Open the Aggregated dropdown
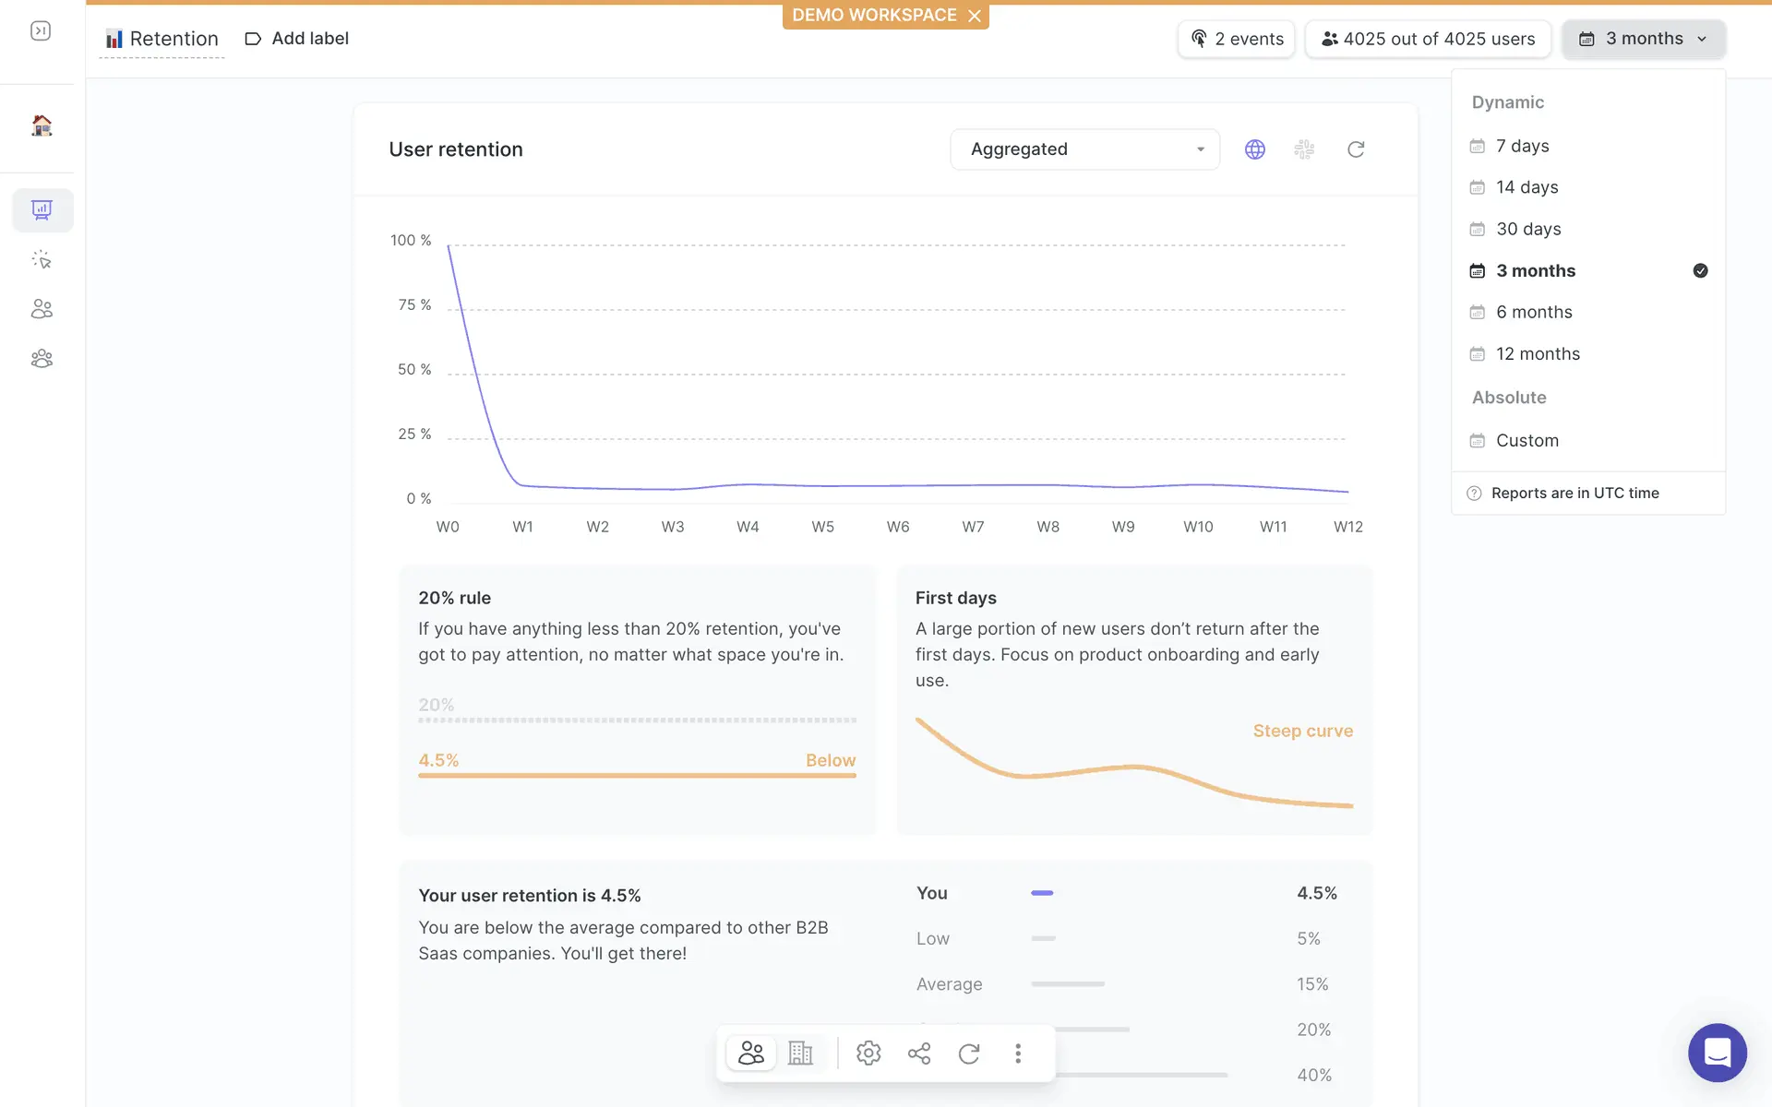This screenshot has width=1772, height=1107. pyautogui.click(x=1084, y=149)
